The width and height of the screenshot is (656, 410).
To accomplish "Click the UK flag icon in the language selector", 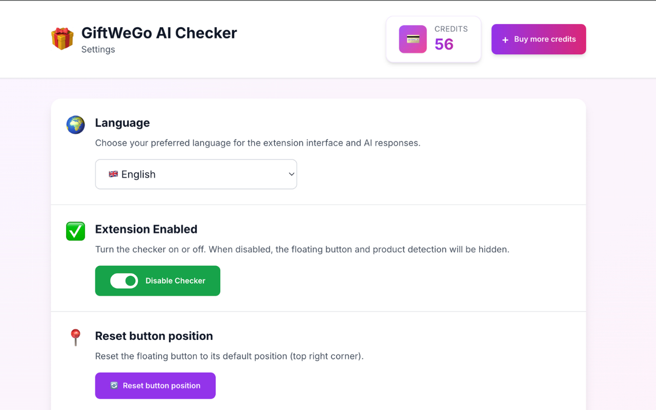I will click(113, 174).
